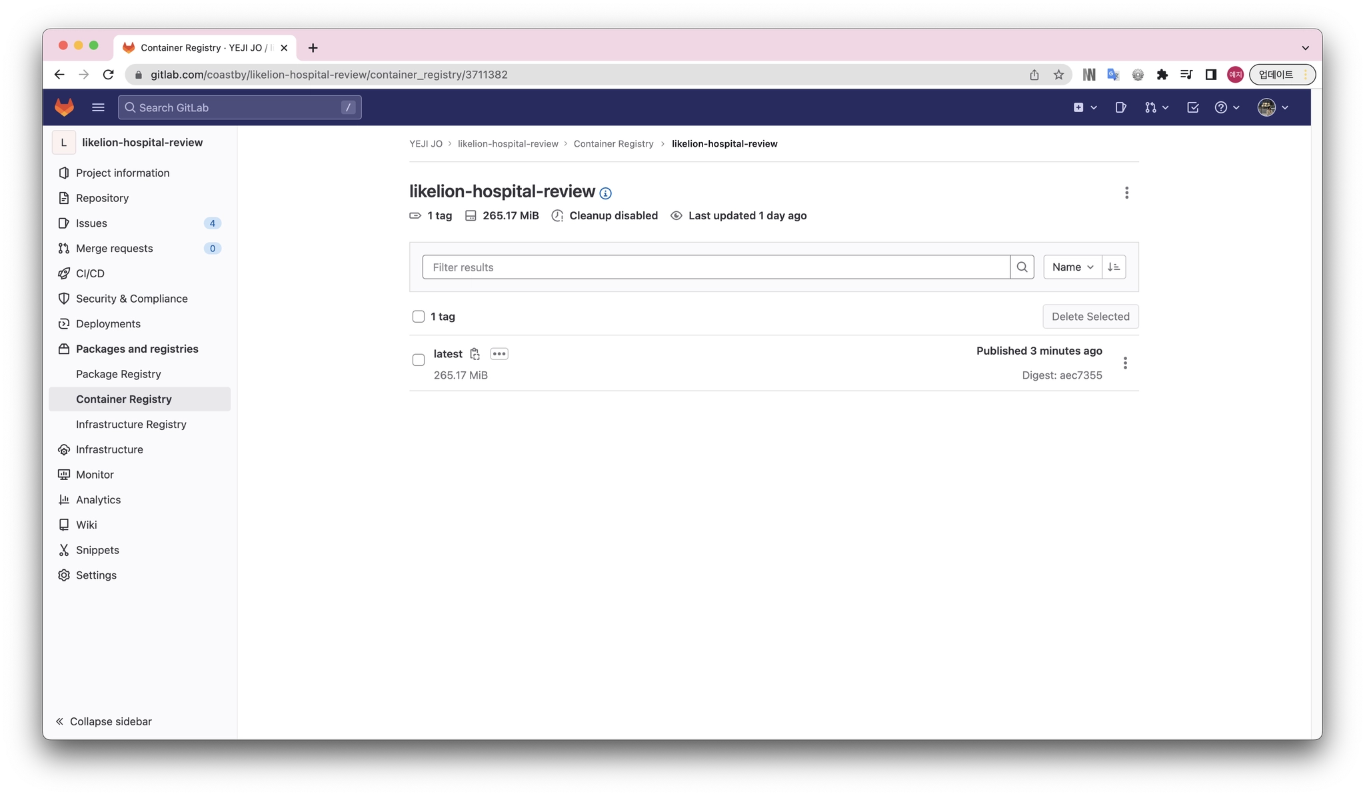Image resolution: width=1365 pixels, height=796 pixels.
Task: Open the To-Do list checkmark icon
Action: pos(1192,107)
